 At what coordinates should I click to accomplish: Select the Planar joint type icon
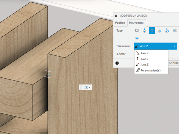pyautogui.click(x=175, y=30)
